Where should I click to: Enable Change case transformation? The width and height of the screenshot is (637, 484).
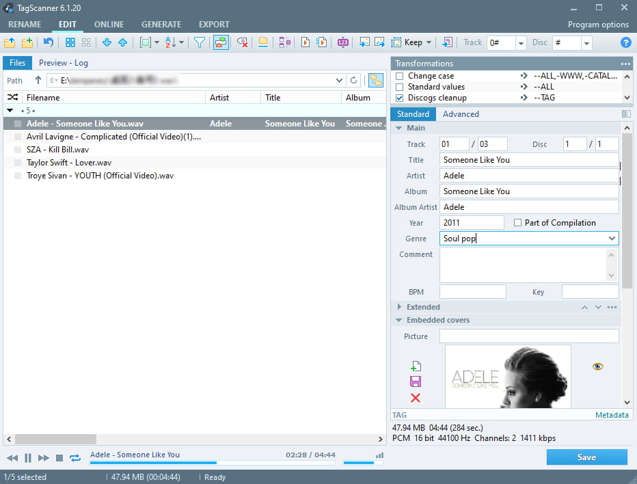coord(400,76)
